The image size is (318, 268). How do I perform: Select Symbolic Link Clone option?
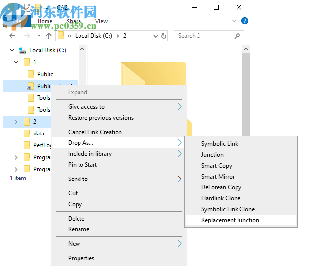(x=241, y=209)
